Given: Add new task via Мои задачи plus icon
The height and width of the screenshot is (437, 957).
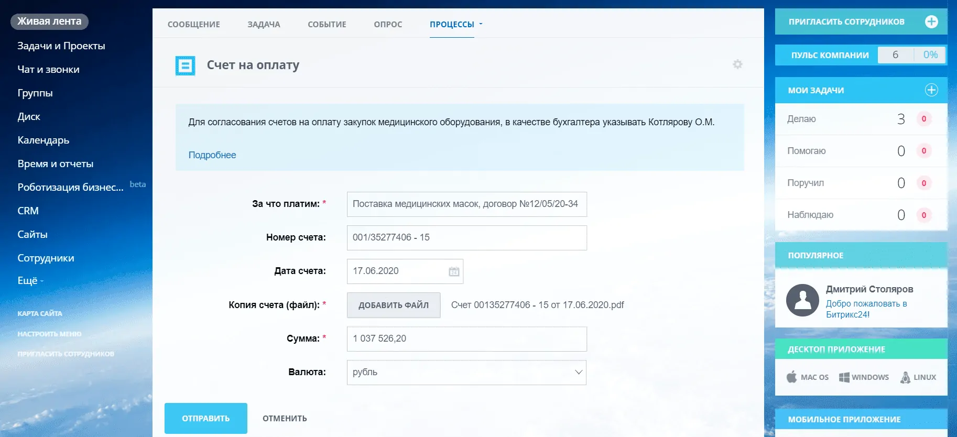Looking at the screenshot, I should click(x=931, y=90).
